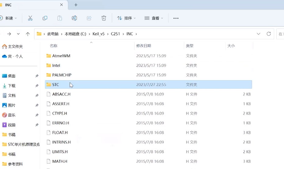The image size is (284, 169).
Task: Expand chevron after 此电脑 in breadcrumb
Action: point(61,34)
